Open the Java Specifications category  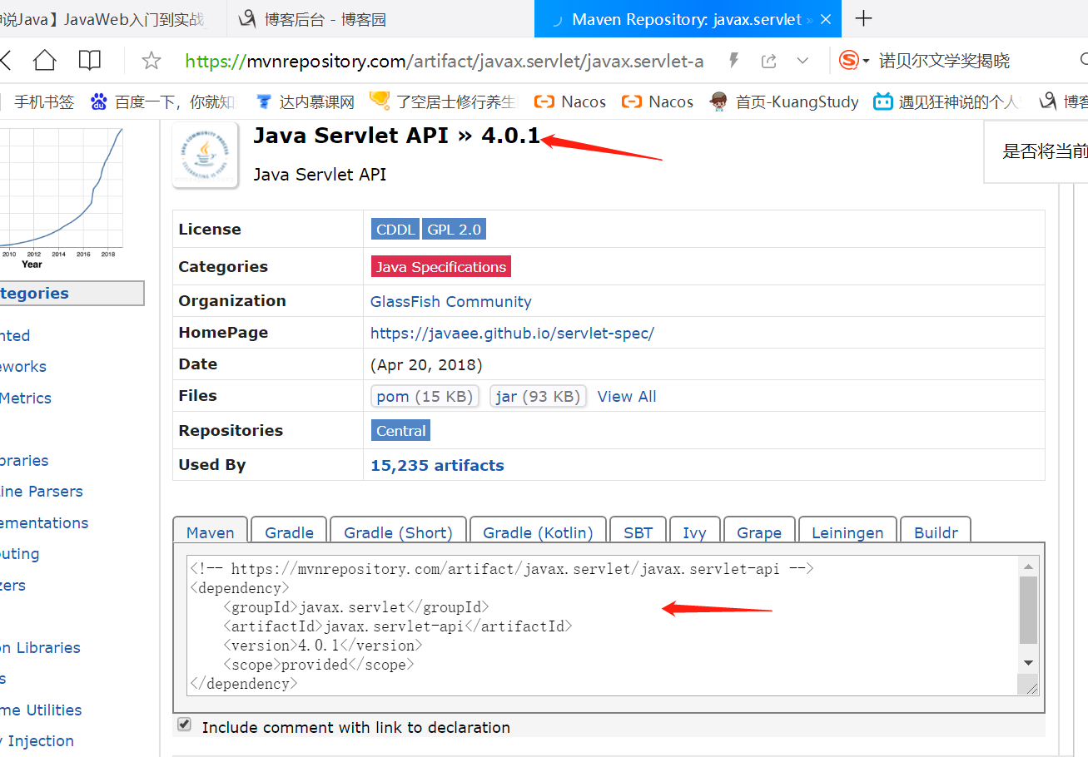440,267
